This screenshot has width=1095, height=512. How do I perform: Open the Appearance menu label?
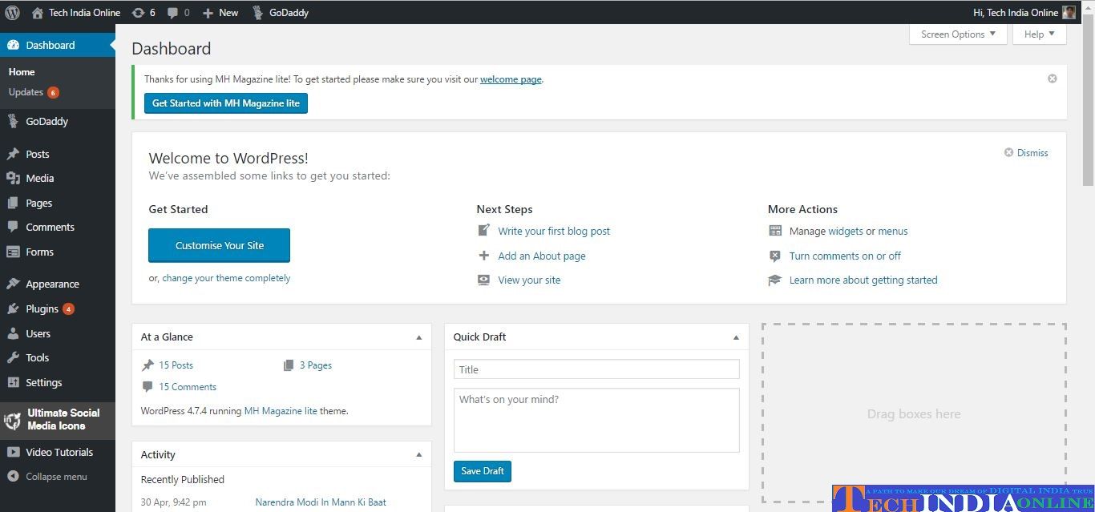[x=52, y=284]
